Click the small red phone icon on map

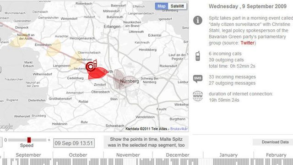pos(95,63)
